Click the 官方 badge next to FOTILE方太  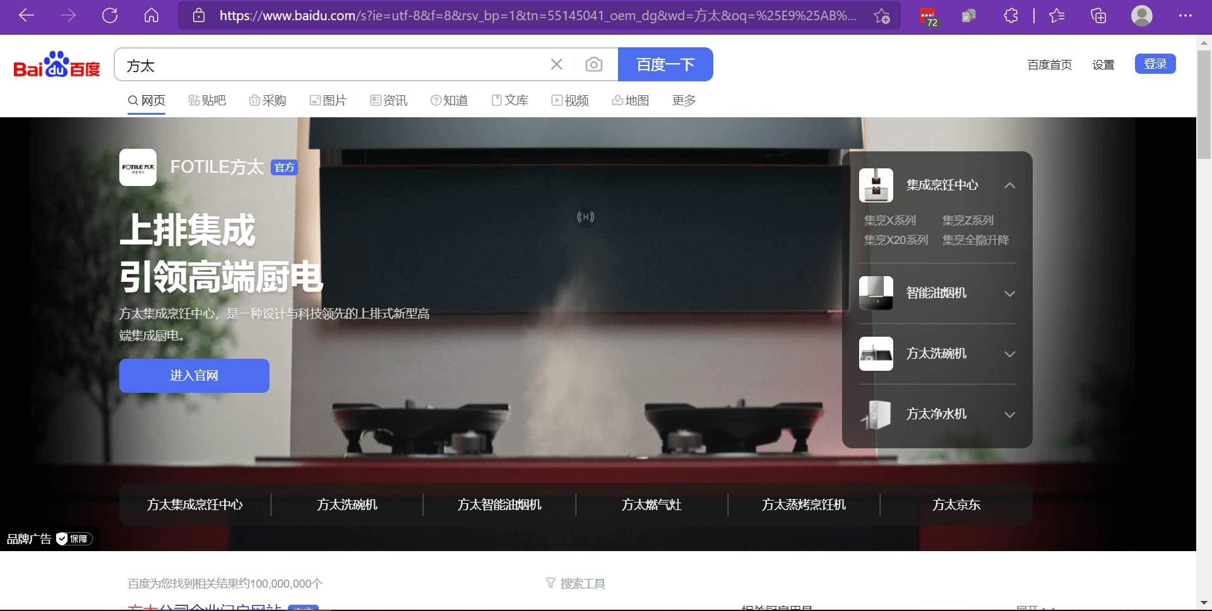284,167
